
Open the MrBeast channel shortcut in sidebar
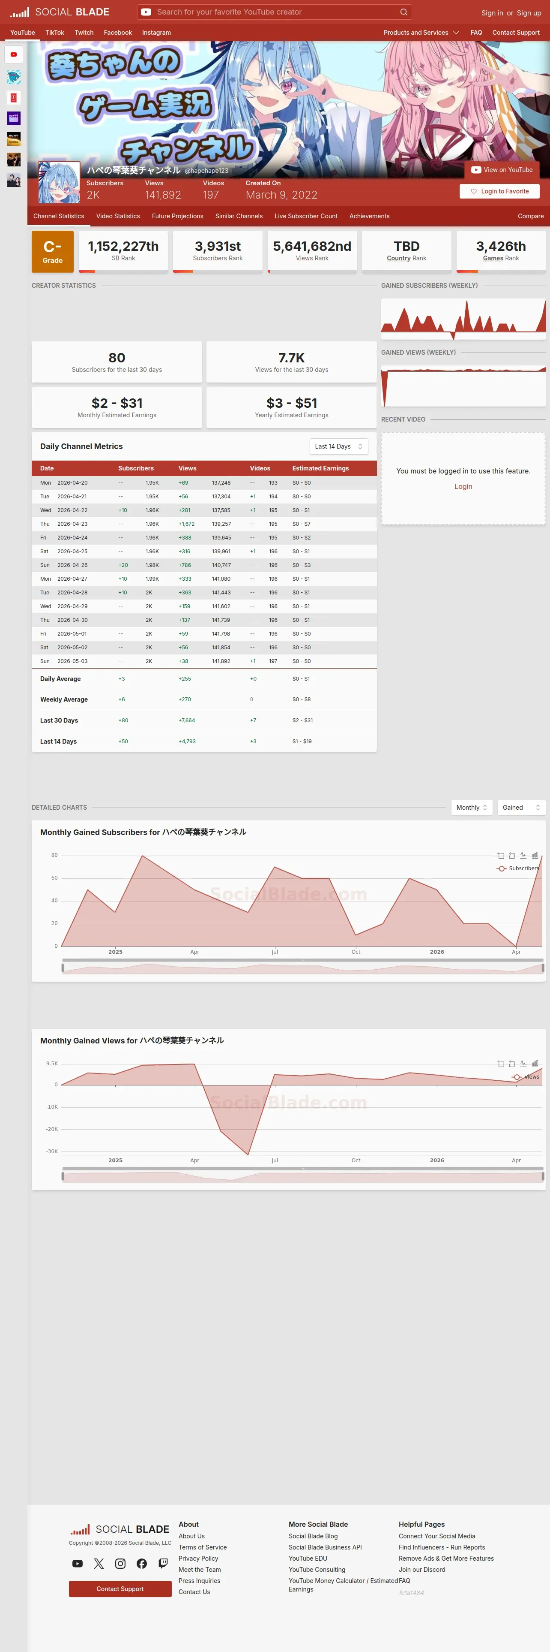[x=13, y=77]
